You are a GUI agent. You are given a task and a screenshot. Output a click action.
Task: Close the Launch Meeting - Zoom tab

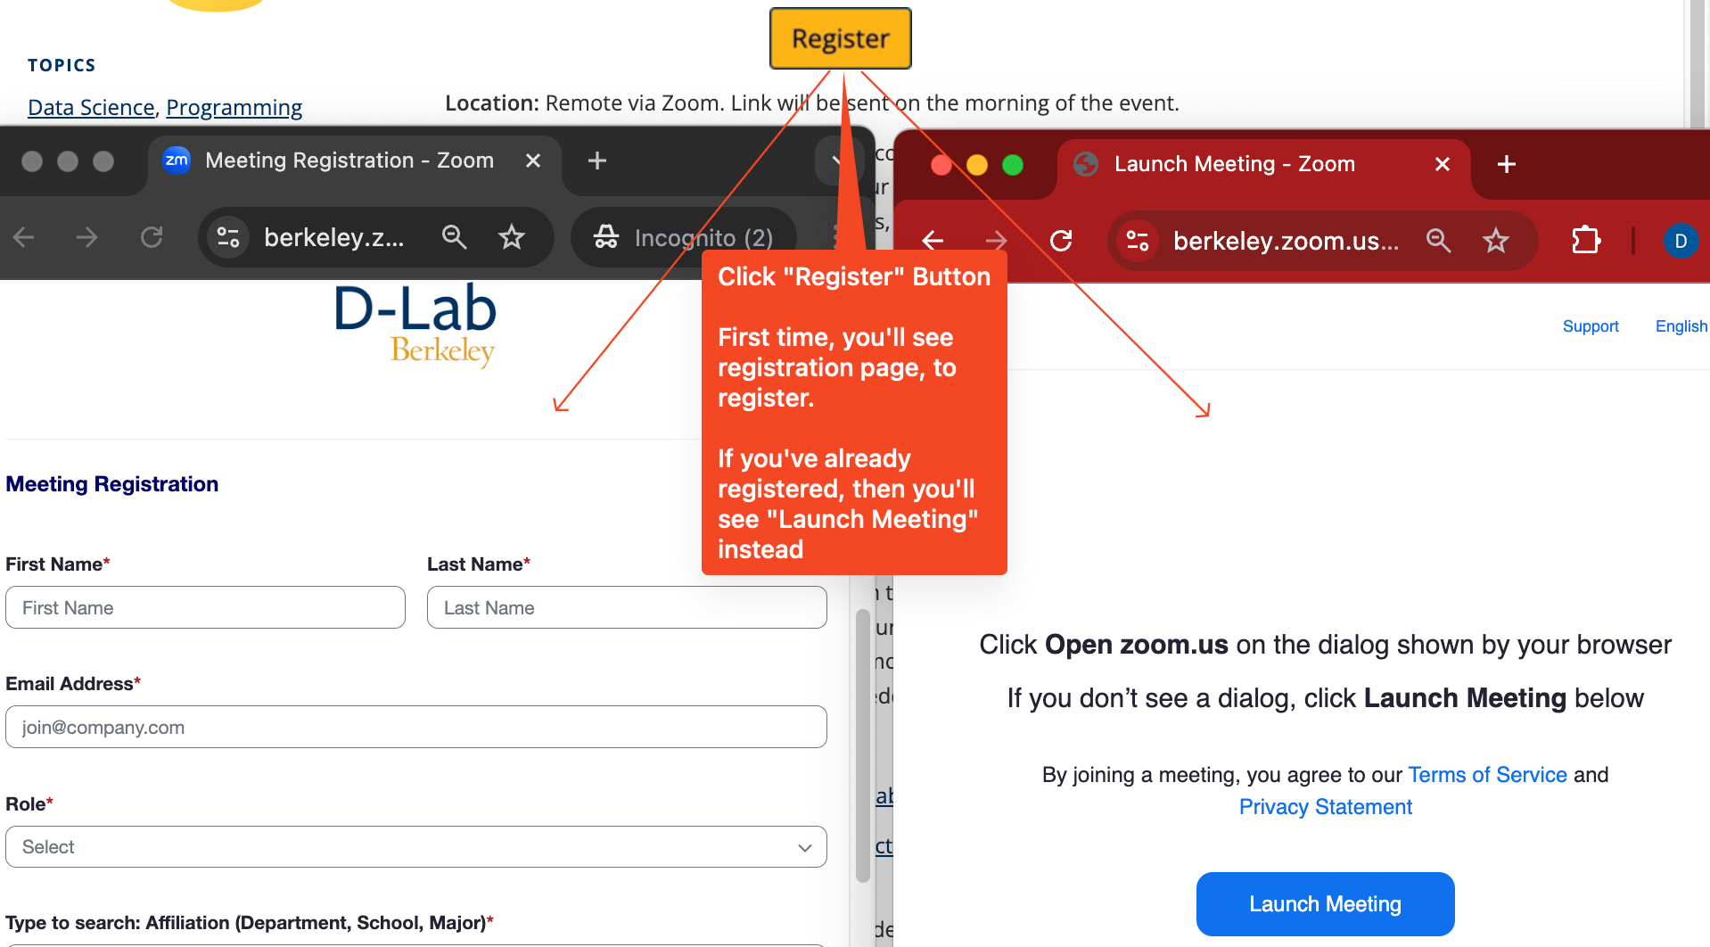coord(1443,164)
